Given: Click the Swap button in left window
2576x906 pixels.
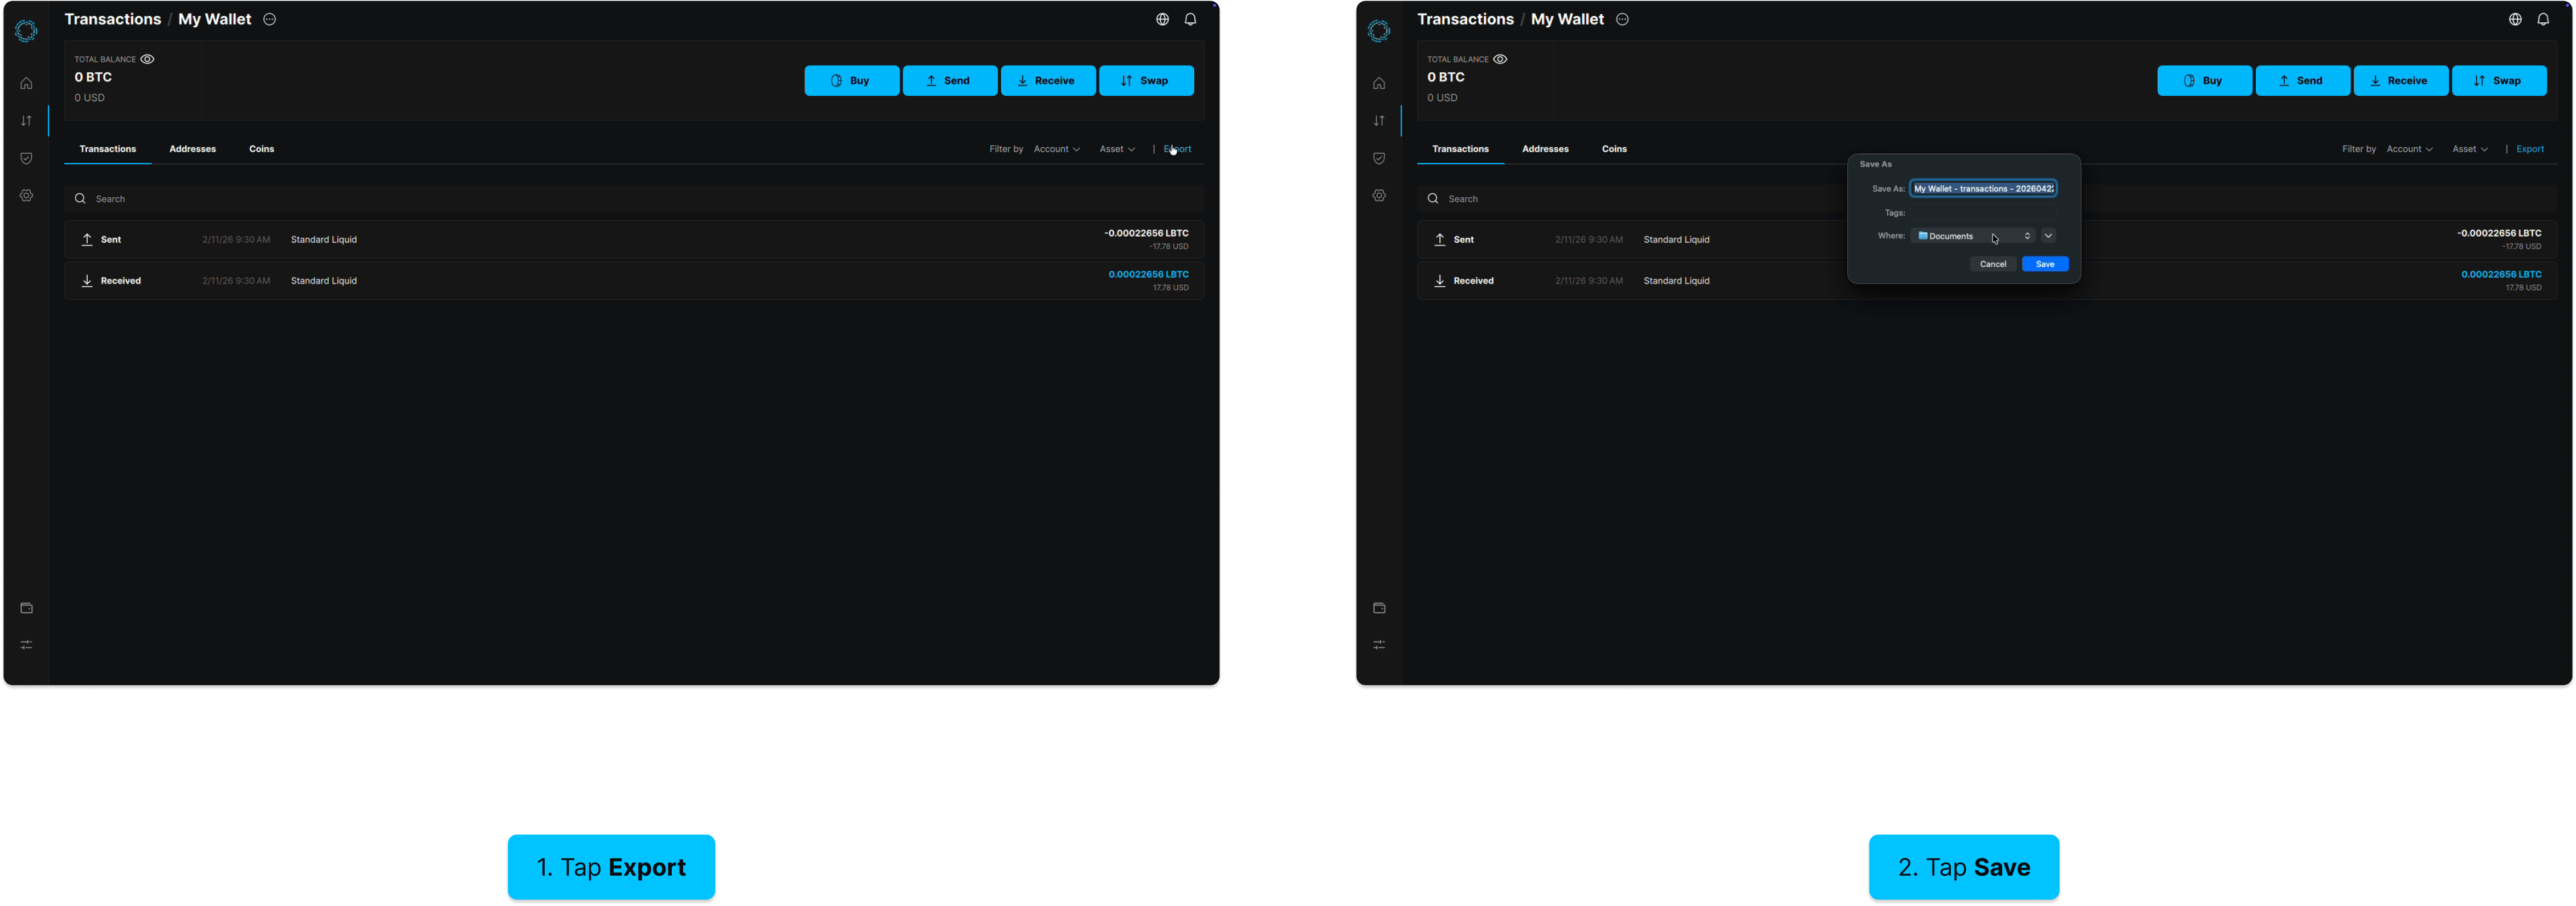Looking at the screenshot, I should coord(1146,80).
